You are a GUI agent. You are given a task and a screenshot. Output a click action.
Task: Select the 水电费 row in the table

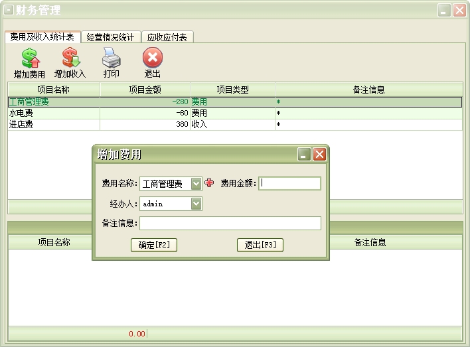[53, 113]
